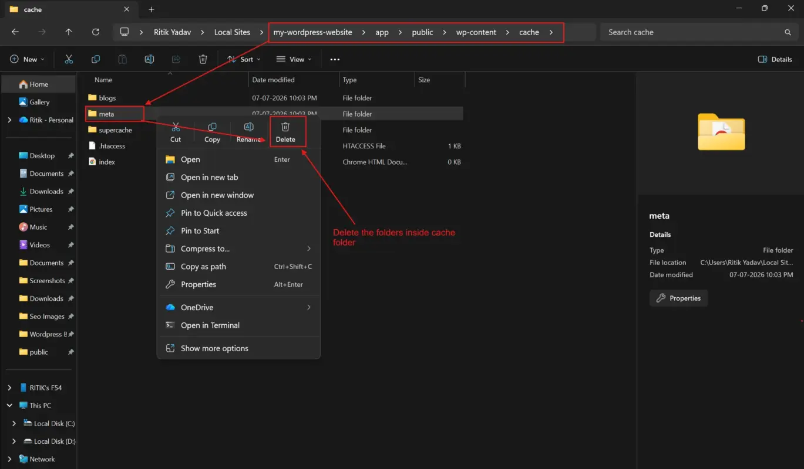
Task: Click Local Sites in address path
Action: click(x=232, y=32)
